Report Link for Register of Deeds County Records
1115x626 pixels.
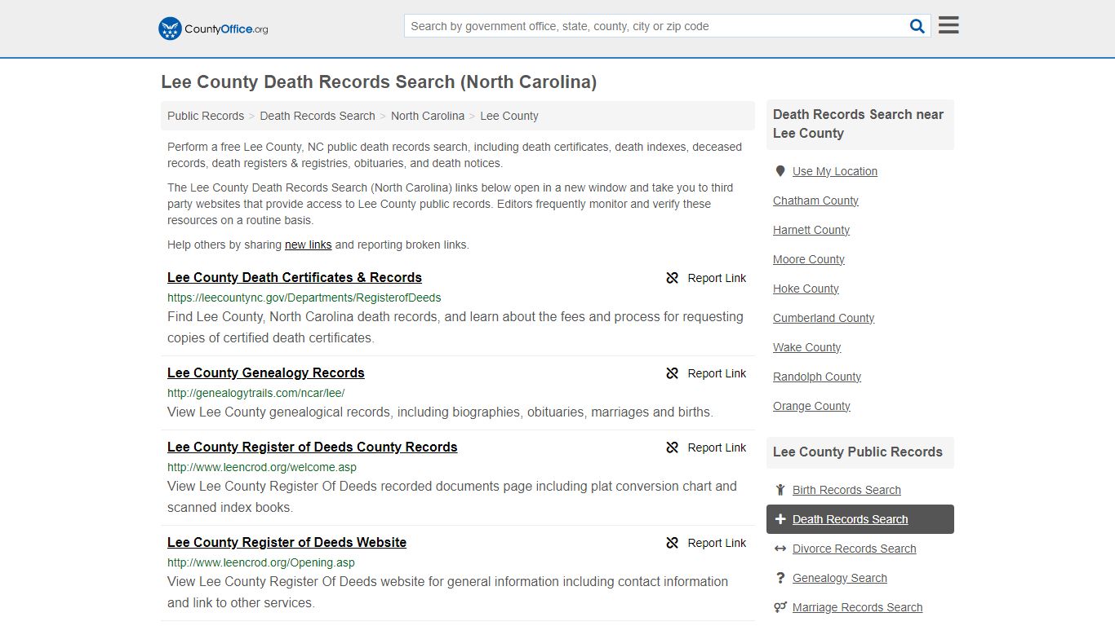click(717, 447)
